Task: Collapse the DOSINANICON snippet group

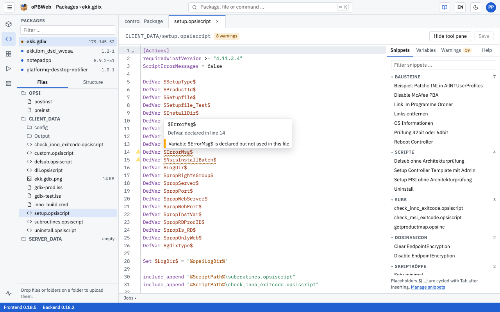Action: pyautogui.click(x=443, y=238)
